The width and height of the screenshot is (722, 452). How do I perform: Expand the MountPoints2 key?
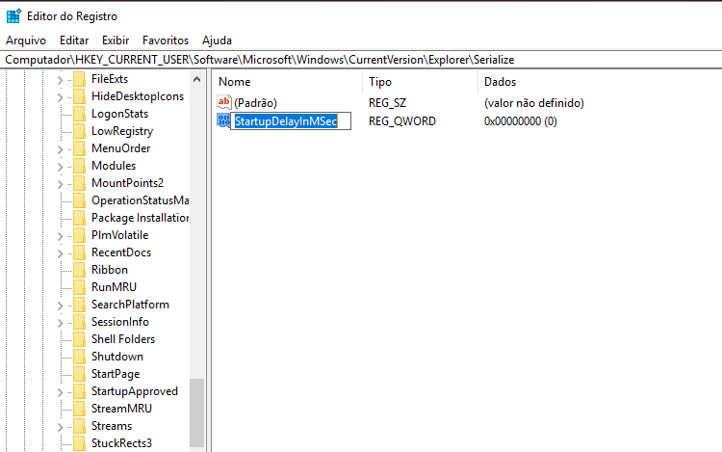[60, 184]
